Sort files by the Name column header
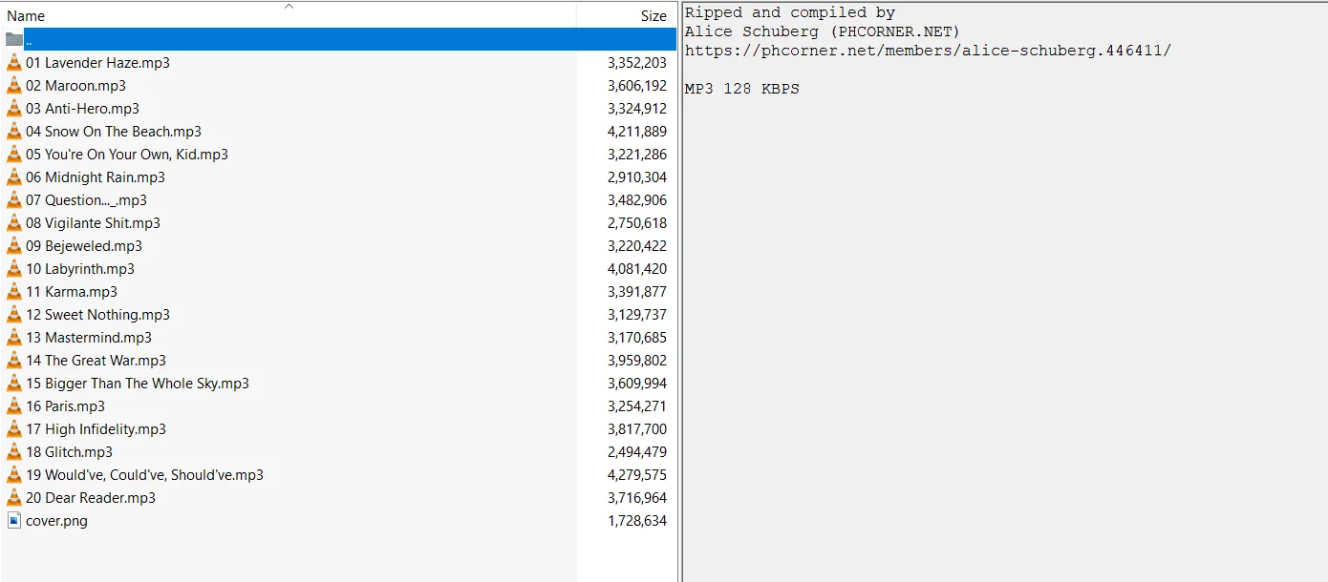The width and height of the screenshot is (1328, 582). (x=26, y=16)
